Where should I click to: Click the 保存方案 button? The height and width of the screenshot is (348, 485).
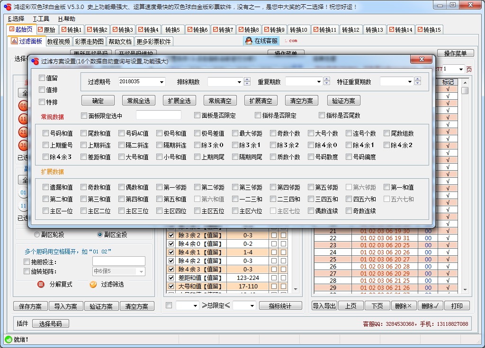30,306
